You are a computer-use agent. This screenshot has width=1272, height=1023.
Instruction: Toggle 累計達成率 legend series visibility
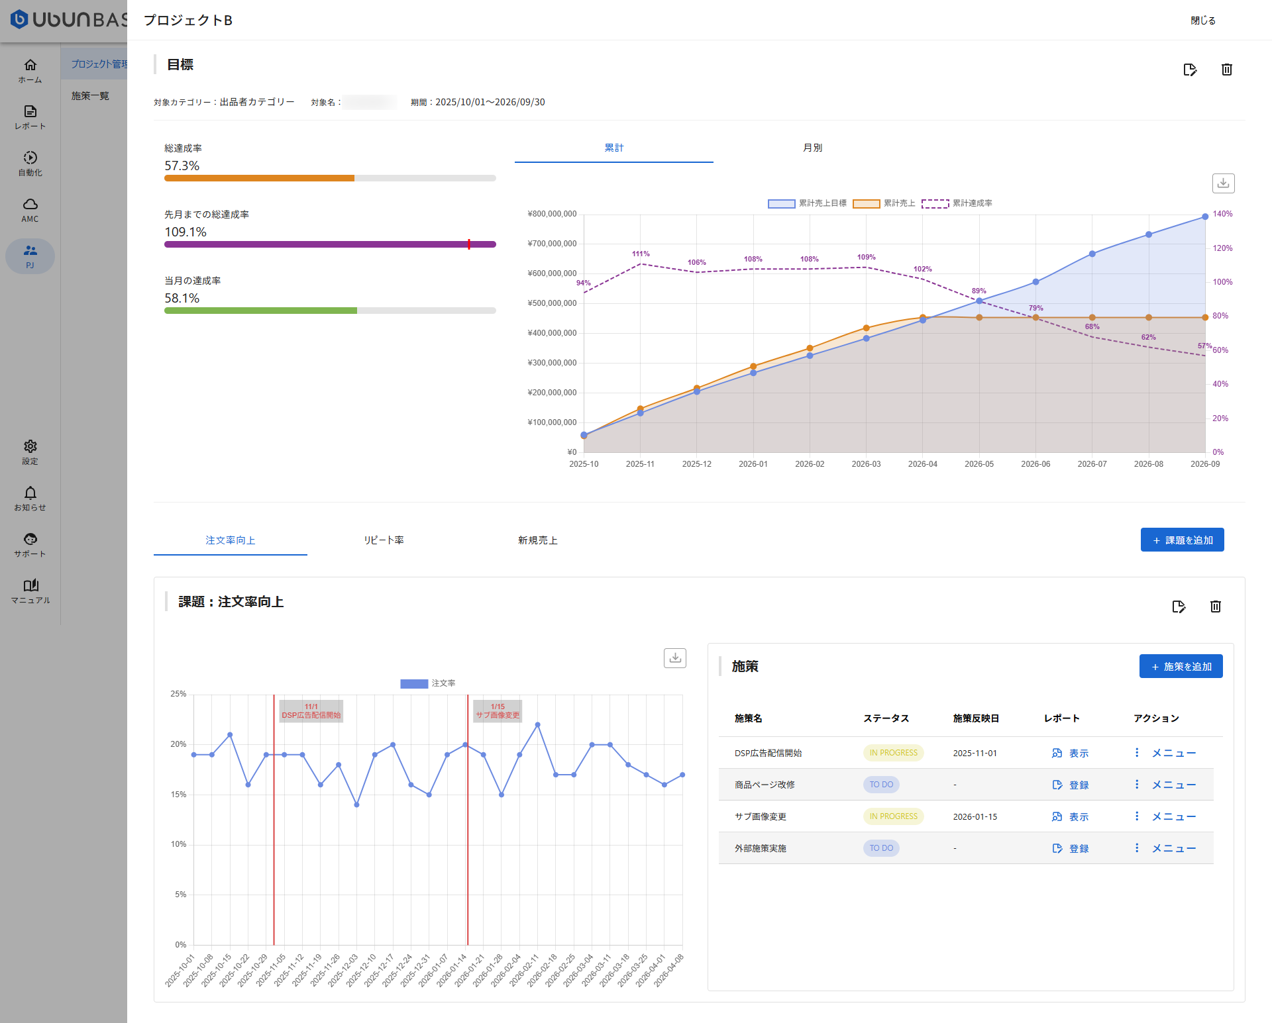point(957,203)
